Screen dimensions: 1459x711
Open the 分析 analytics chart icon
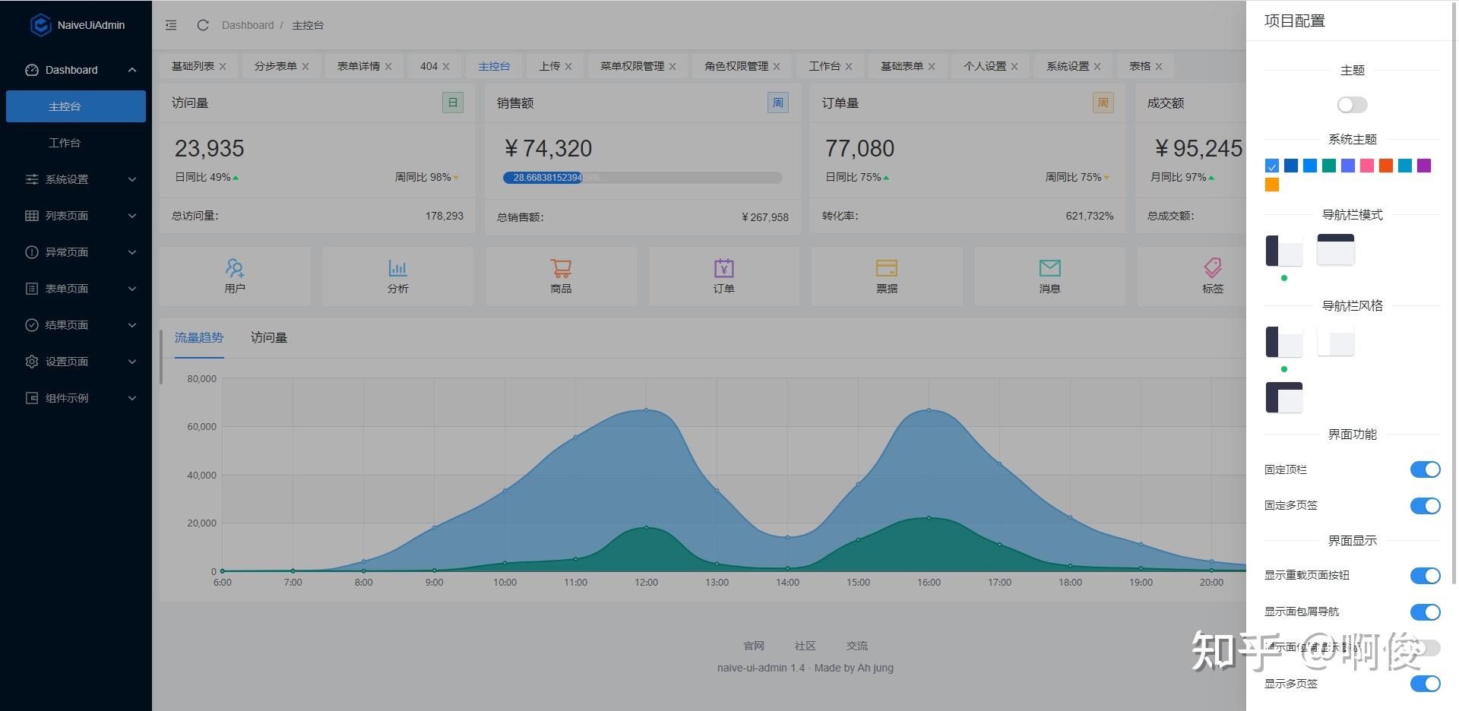coord(397,267)
